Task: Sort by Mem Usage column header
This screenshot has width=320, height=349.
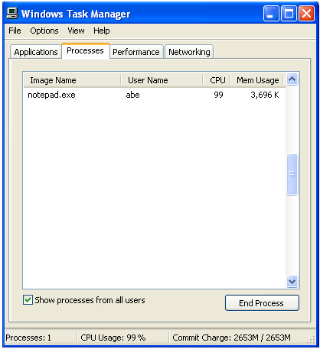Action: tap(257, 80)
